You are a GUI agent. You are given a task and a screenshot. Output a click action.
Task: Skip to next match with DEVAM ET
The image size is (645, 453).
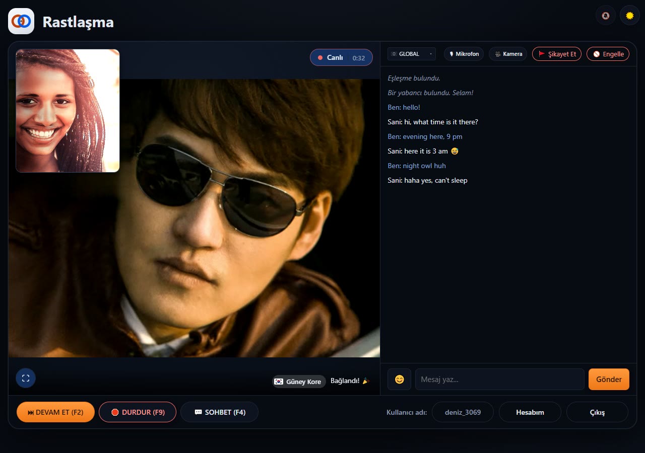point(55,412)
